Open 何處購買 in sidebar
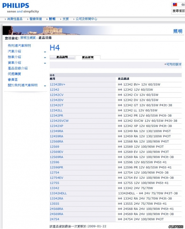The image size is (185, 229). click(14, 74)
